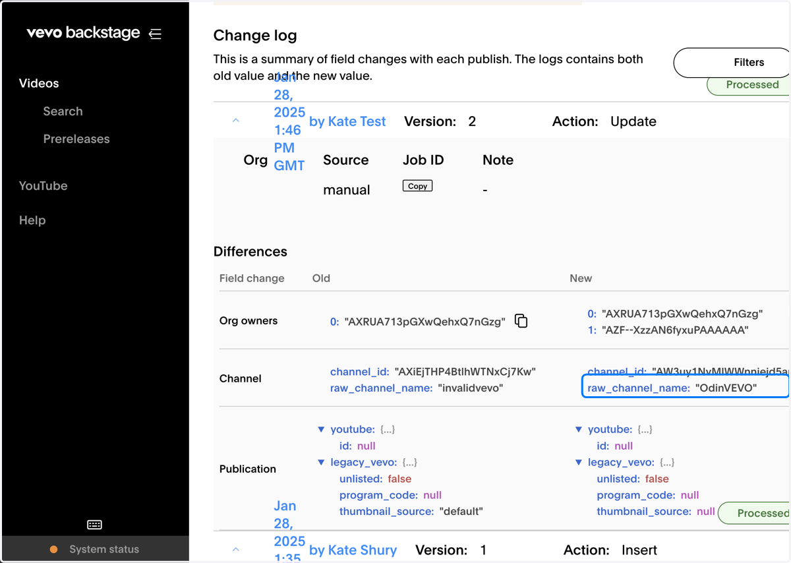
Task: Open the YouTube sidebar item
Action: point(43,186)
